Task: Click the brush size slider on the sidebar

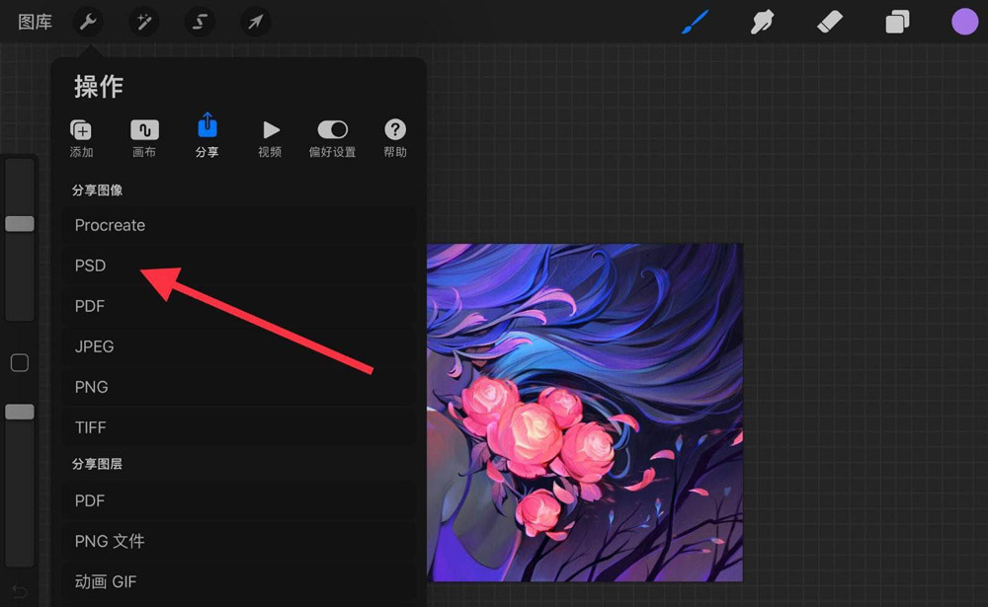Action: coord(20,223)
